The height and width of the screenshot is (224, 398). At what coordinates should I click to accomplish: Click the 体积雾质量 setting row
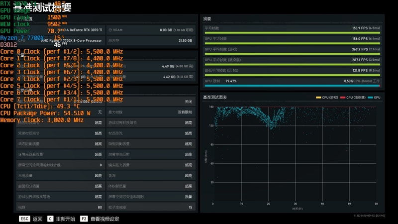tap(151, 186)
